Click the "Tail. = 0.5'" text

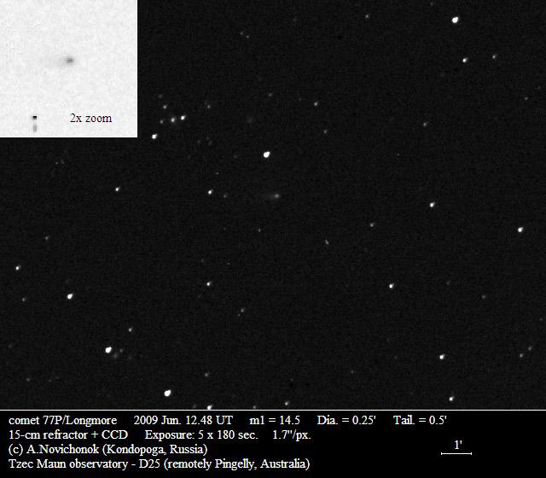pyautogui.click(x=421, y=421)
